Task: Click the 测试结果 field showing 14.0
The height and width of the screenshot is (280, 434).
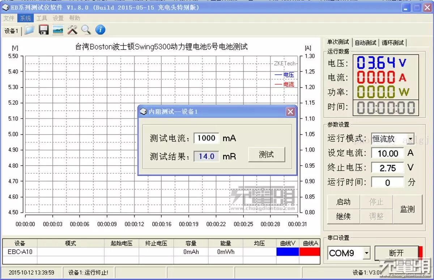Action: 207,156
